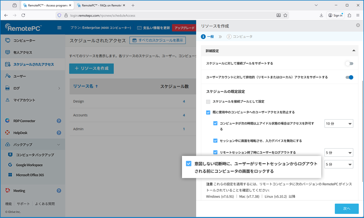Image resolution: width=364 pixels, height=218 pixels.
Task: Collapse the バックアップ section chevron
Action: [59, 145]
